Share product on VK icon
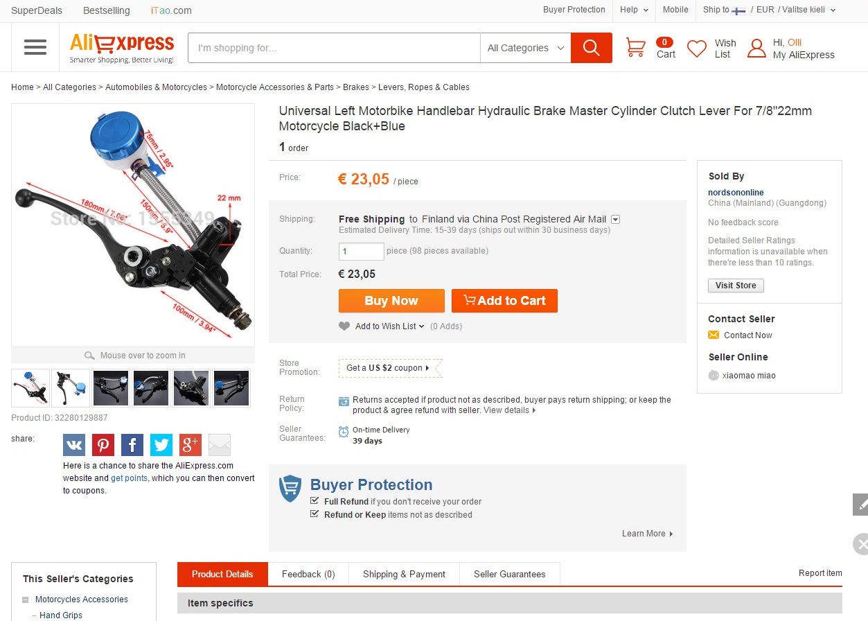The width and height of the screenshot is (868, 621). click(74, 445)
